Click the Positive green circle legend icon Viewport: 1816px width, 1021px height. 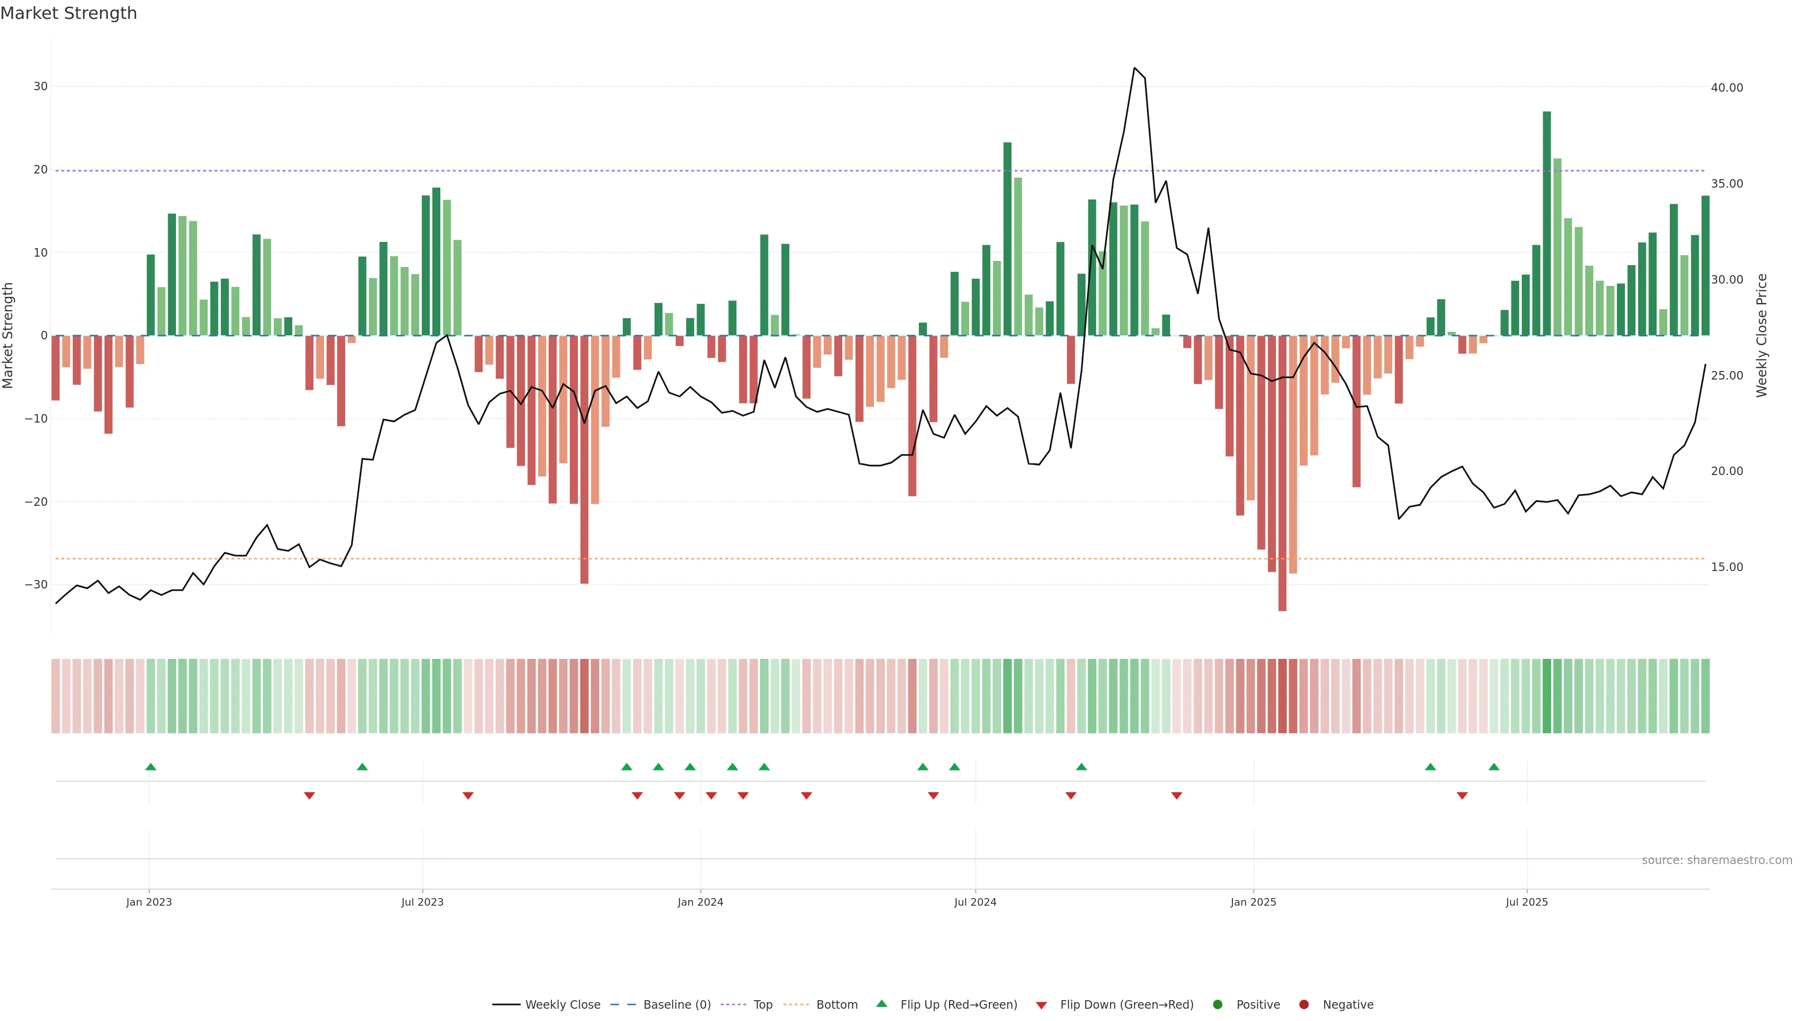[1217, 1004]
